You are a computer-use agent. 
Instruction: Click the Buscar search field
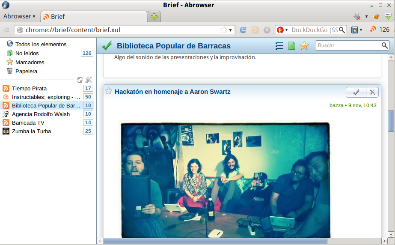348,45
